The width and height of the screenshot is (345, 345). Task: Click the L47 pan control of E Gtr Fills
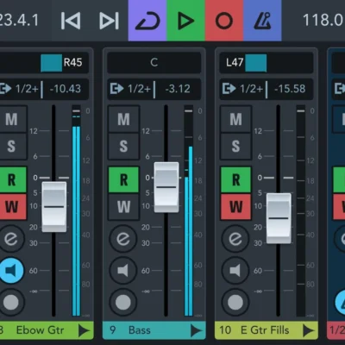[267, 62]
